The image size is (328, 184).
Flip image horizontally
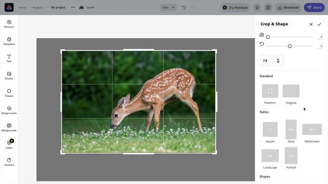(x=265, y=61)
